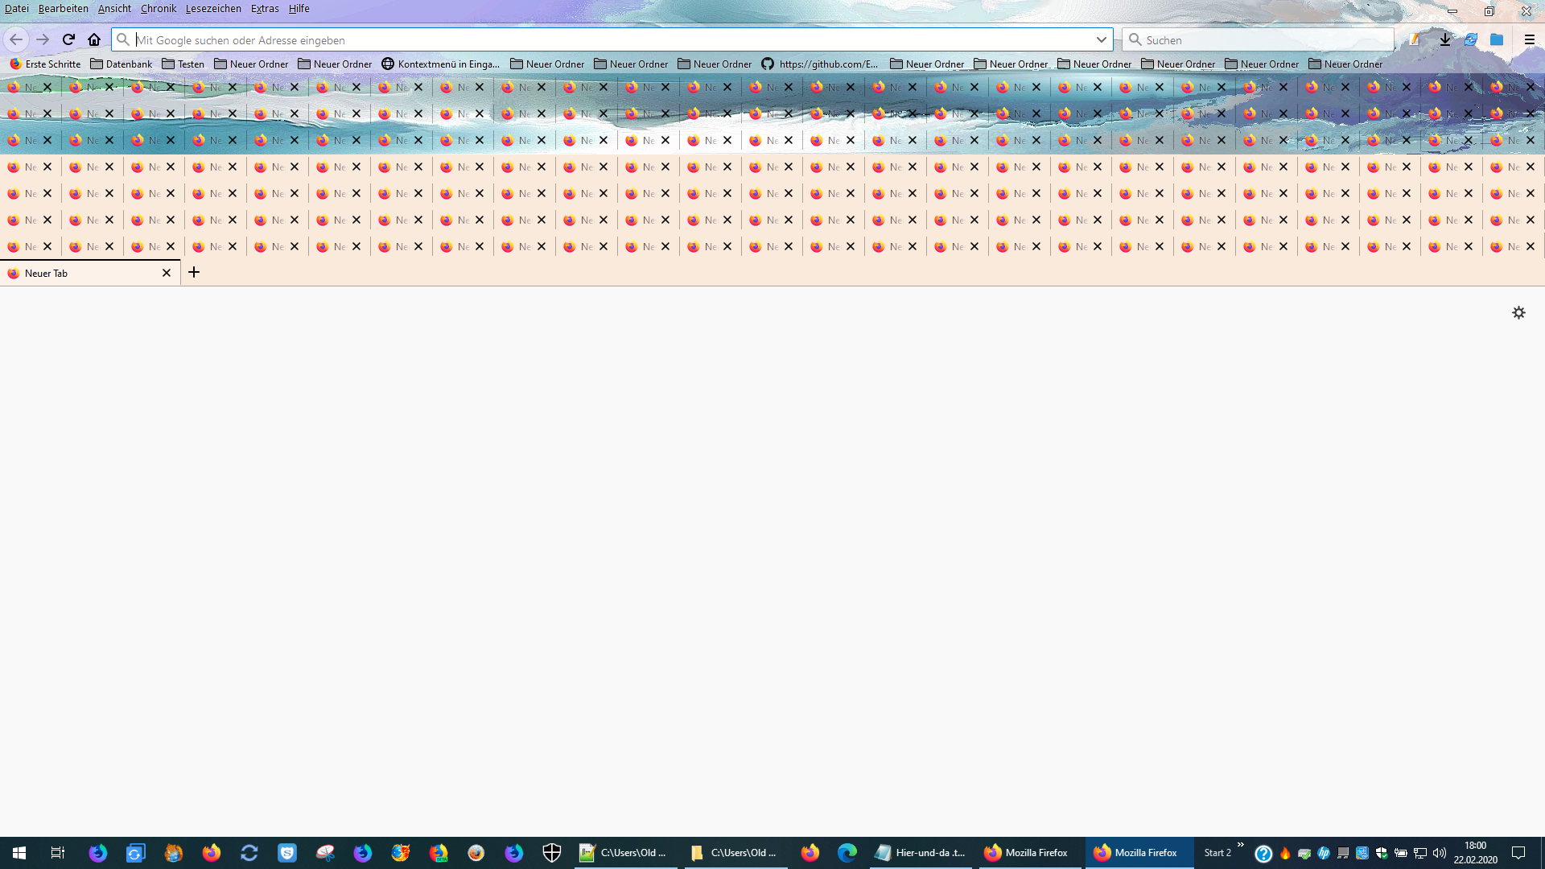Click the notepad pencil toolbar icon
Screen dimensions: 1545x869
[1415, 39]
